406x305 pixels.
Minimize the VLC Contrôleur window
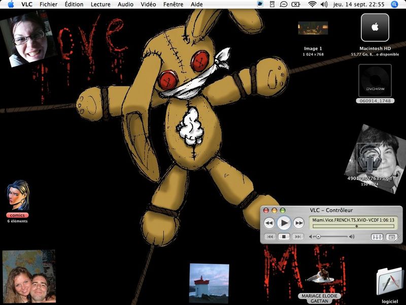coord(274,210)
